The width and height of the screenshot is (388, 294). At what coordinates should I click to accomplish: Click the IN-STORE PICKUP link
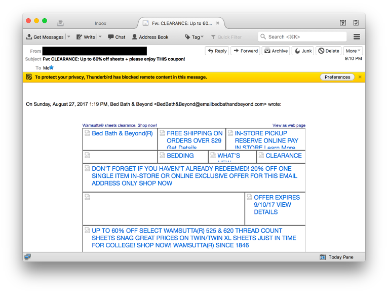pos(266,140)
